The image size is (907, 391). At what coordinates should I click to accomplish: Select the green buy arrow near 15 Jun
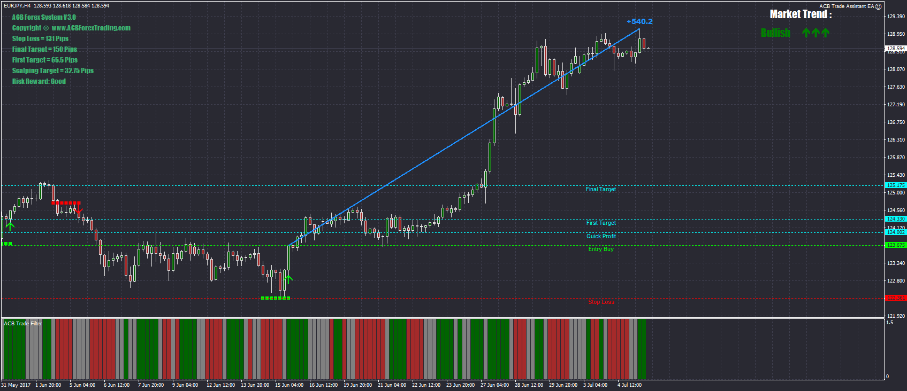pos(288,278)
